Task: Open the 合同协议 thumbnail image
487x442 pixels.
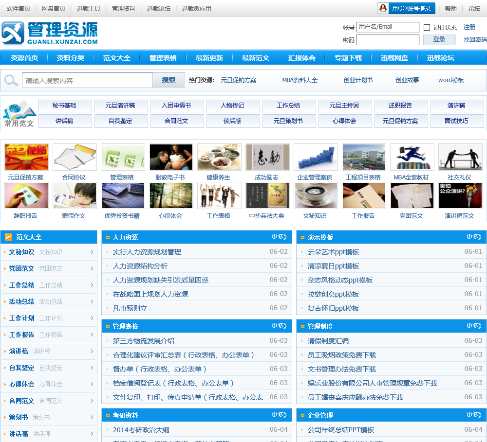Action: tap(75, 157)
